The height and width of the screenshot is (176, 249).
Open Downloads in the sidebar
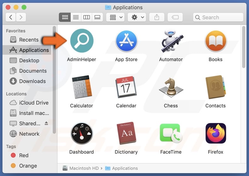[27, 81]
